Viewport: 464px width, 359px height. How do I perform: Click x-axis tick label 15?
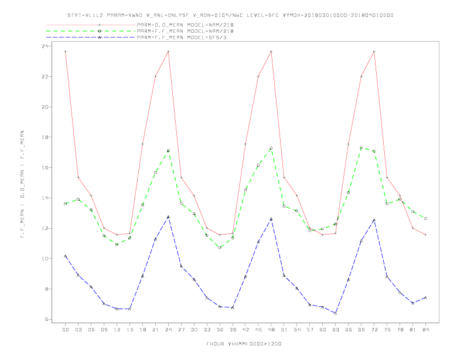129,330
